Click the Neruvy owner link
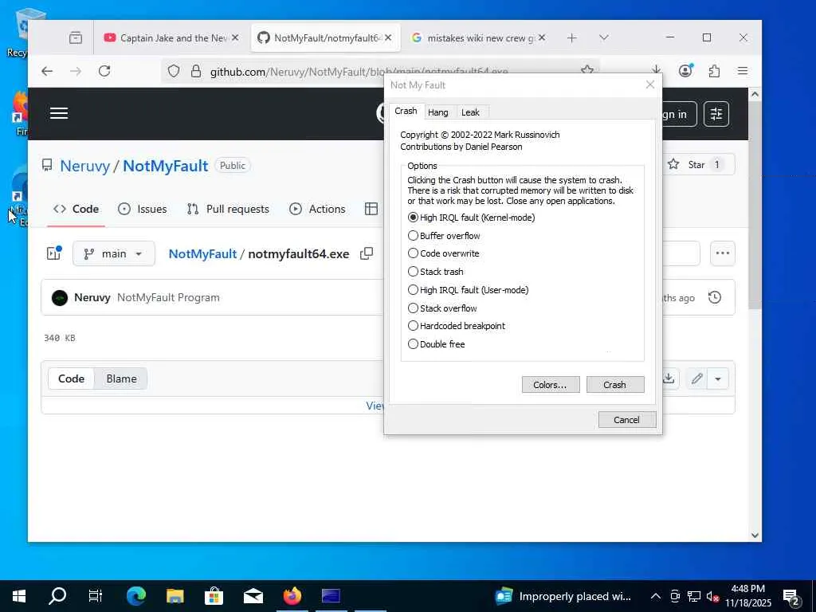Image resolution: width=816 pixels, height=612 pixels. (x=84, y=166)
